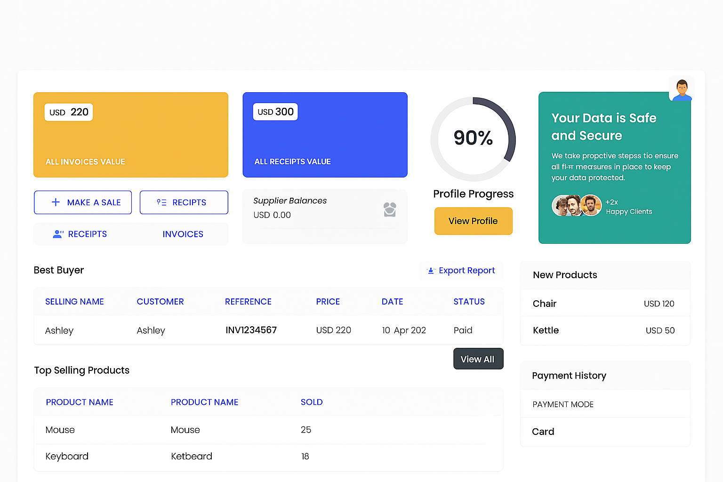The width and height of the screenshot is (723, 482).
Task: Open the Supplier Balances contacts icon
Action: tap(390, 210)
